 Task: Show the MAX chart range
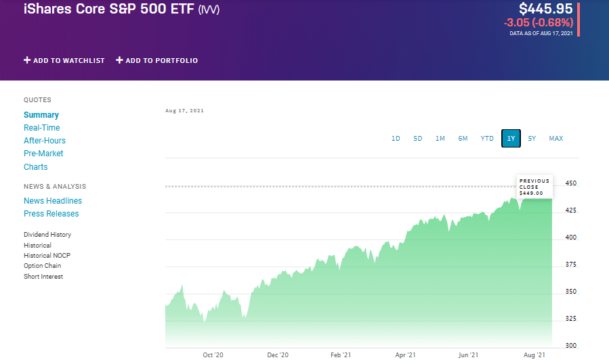click(555, 139)
